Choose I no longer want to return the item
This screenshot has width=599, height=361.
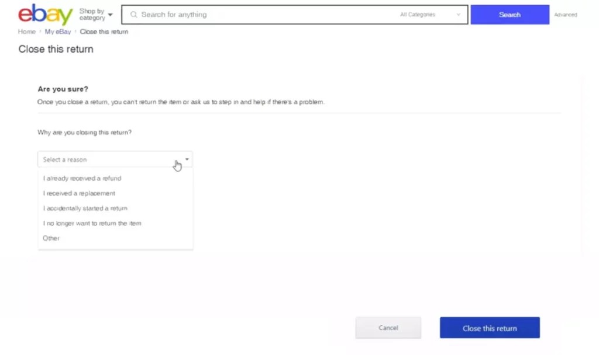pos(91,223)
